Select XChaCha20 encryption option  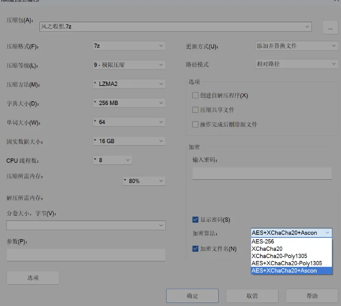(292, 249)
